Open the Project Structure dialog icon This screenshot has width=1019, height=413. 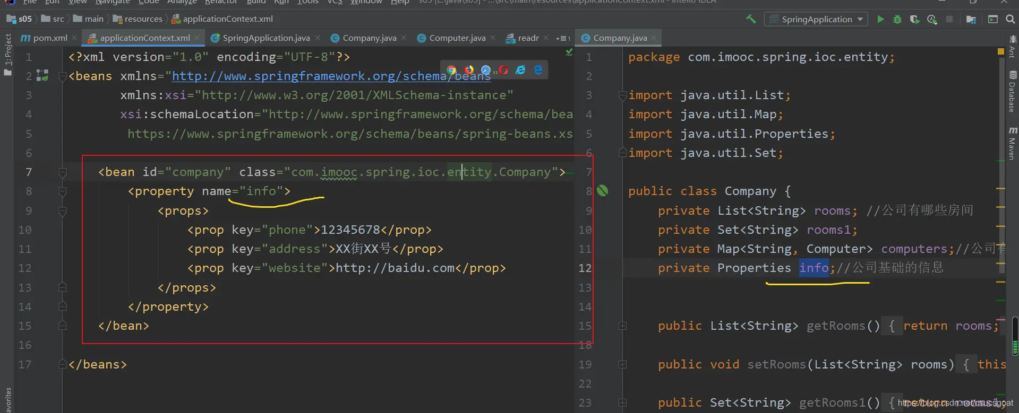tap(971, 19)
